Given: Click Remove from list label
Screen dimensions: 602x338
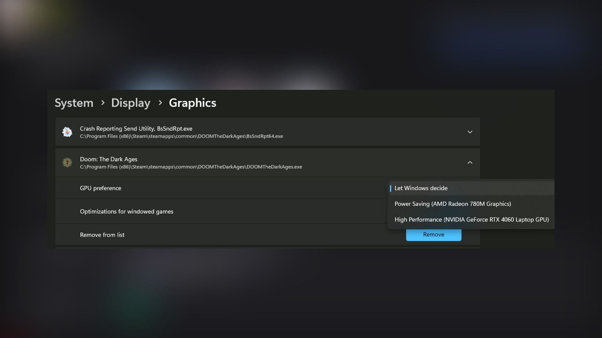Looking at the screenshot, I should [x=102, y=235].
